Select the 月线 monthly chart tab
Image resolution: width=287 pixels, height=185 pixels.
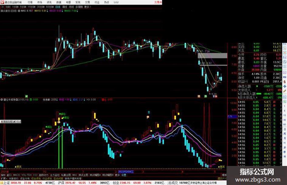point(71,7)
